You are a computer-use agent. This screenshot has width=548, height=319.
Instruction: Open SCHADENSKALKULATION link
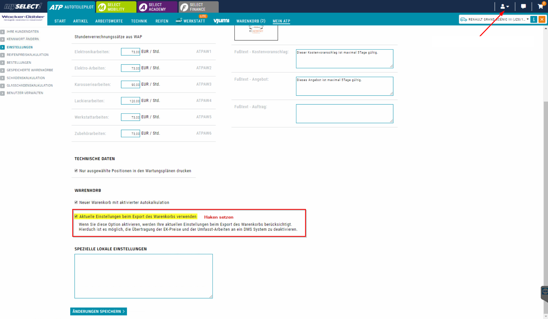pyautogui.click(x=26, y=78)
